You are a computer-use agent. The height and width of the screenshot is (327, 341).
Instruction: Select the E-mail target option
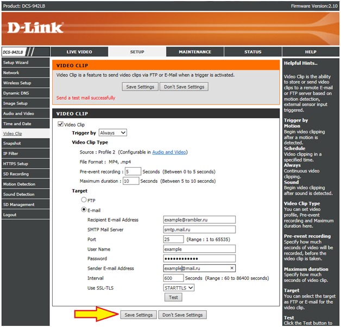tap(84, 210)
